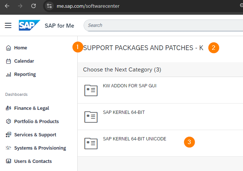Click the KW ADDON FOR SAP GUI folder icon

click(x=91, y=90)
